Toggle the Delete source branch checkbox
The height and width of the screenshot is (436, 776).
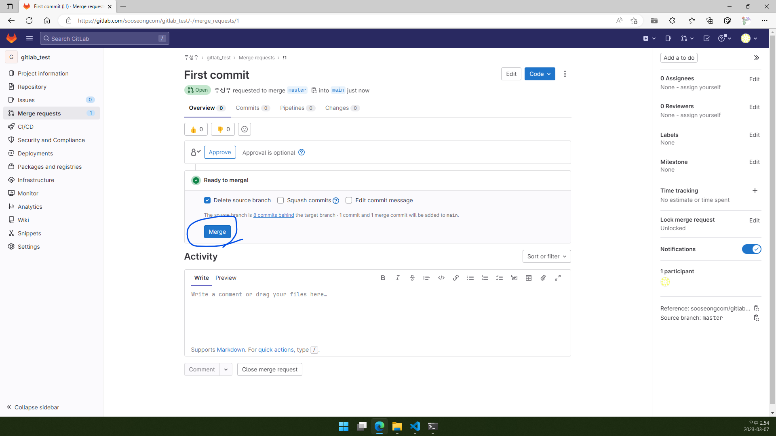click(x=207, y=201)
